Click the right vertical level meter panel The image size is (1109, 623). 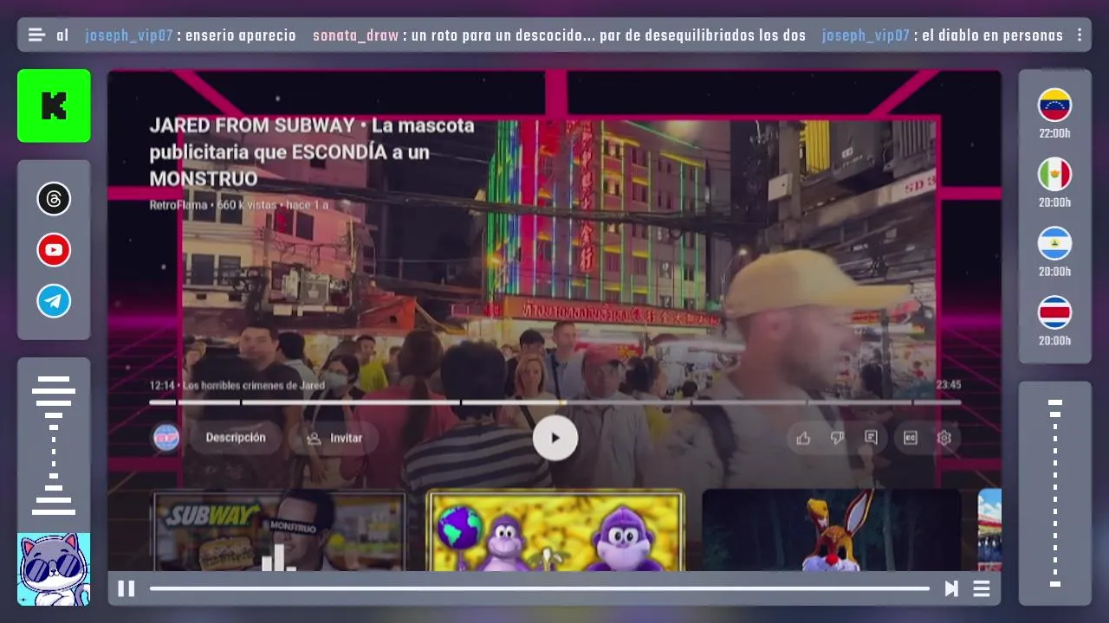[1054, 493]
